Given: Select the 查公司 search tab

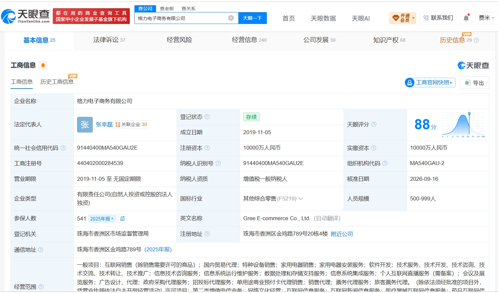Looking at the screenshot, I should point(145,9).
